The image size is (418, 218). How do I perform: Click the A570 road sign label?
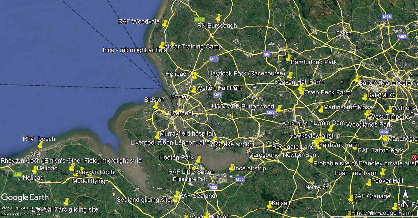click(x=199, y=20)
